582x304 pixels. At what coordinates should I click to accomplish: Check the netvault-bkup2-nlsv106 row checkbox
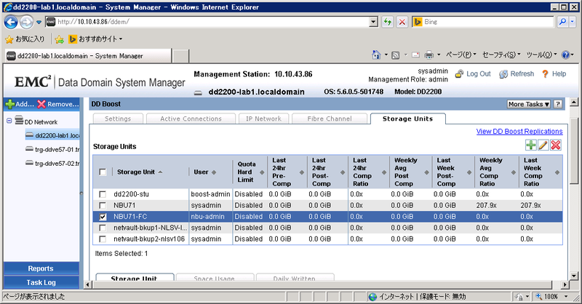103,239
